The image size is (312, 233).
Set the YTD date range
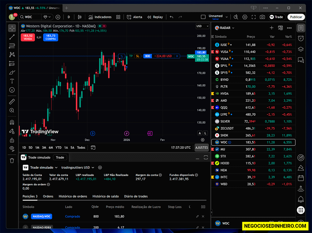pos(59,148)
